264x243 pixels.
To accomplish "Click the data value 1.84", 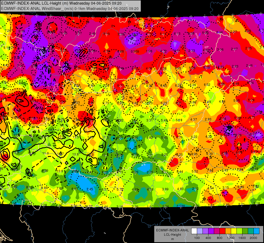I will (x=19, y=83).
